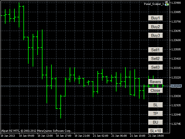Click time axis label 18 Jan 13:00
Viewport: 185px width, 139px height.
point(45,136)
